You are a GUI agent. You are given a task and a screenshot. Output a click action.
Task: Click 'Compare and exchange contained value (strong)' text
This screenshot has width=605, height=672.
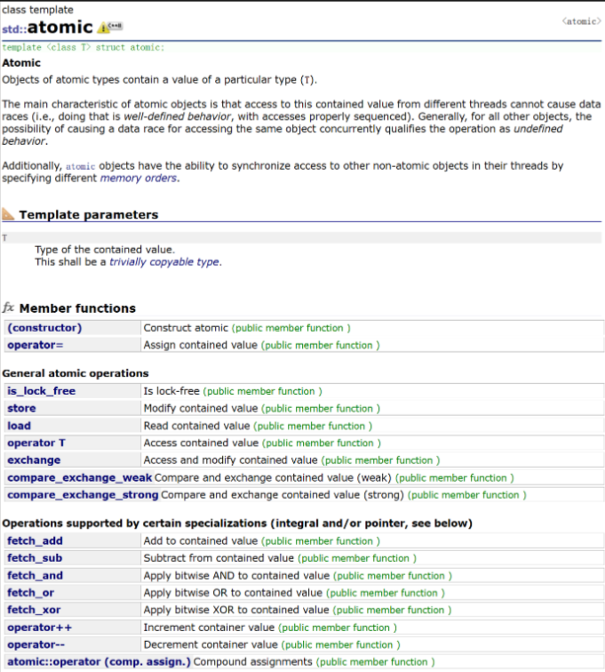283,494
